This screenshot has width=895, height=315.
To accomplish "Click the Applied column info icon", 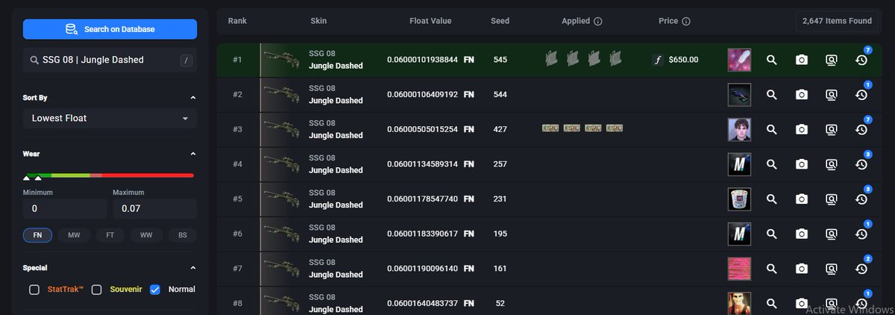I will click(598, 22).
